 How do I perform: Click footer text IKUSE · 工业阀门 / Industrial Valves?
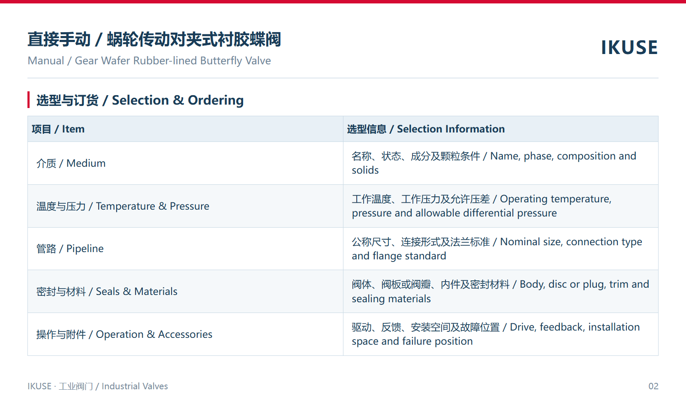98,386
